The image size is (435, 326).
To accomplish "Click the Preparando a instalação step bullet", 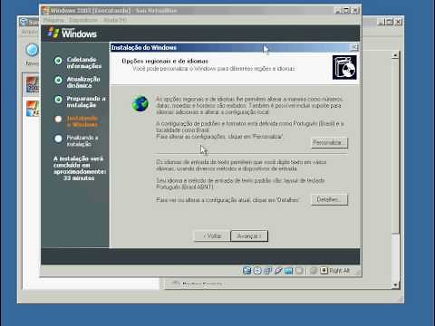I will tap(58, 100).
